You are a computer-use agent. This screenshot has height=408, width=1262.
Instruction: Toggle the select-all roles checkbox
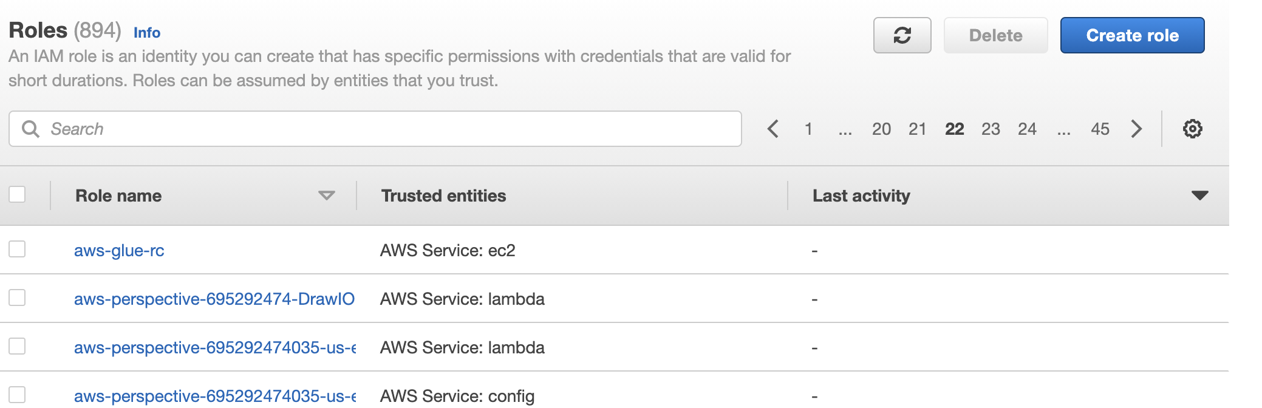click(17, 194)
